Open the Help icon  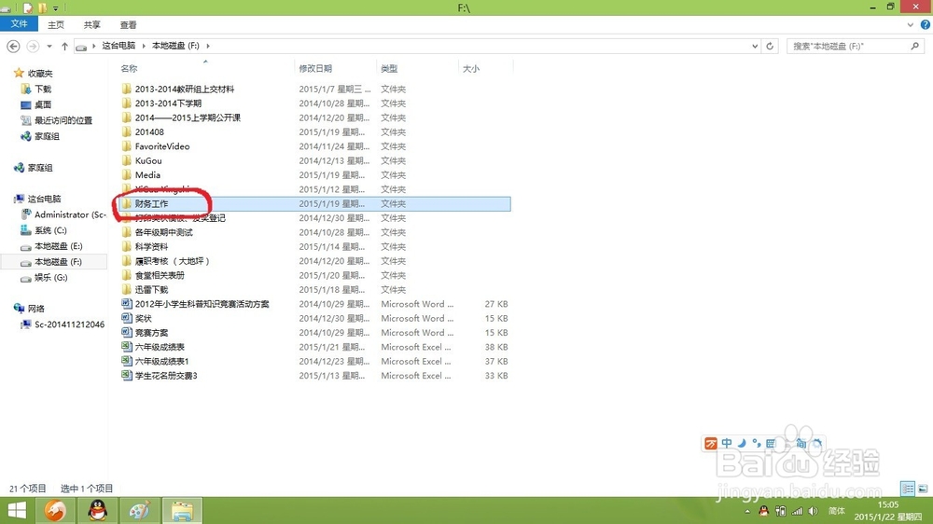[x=926, y=24]
